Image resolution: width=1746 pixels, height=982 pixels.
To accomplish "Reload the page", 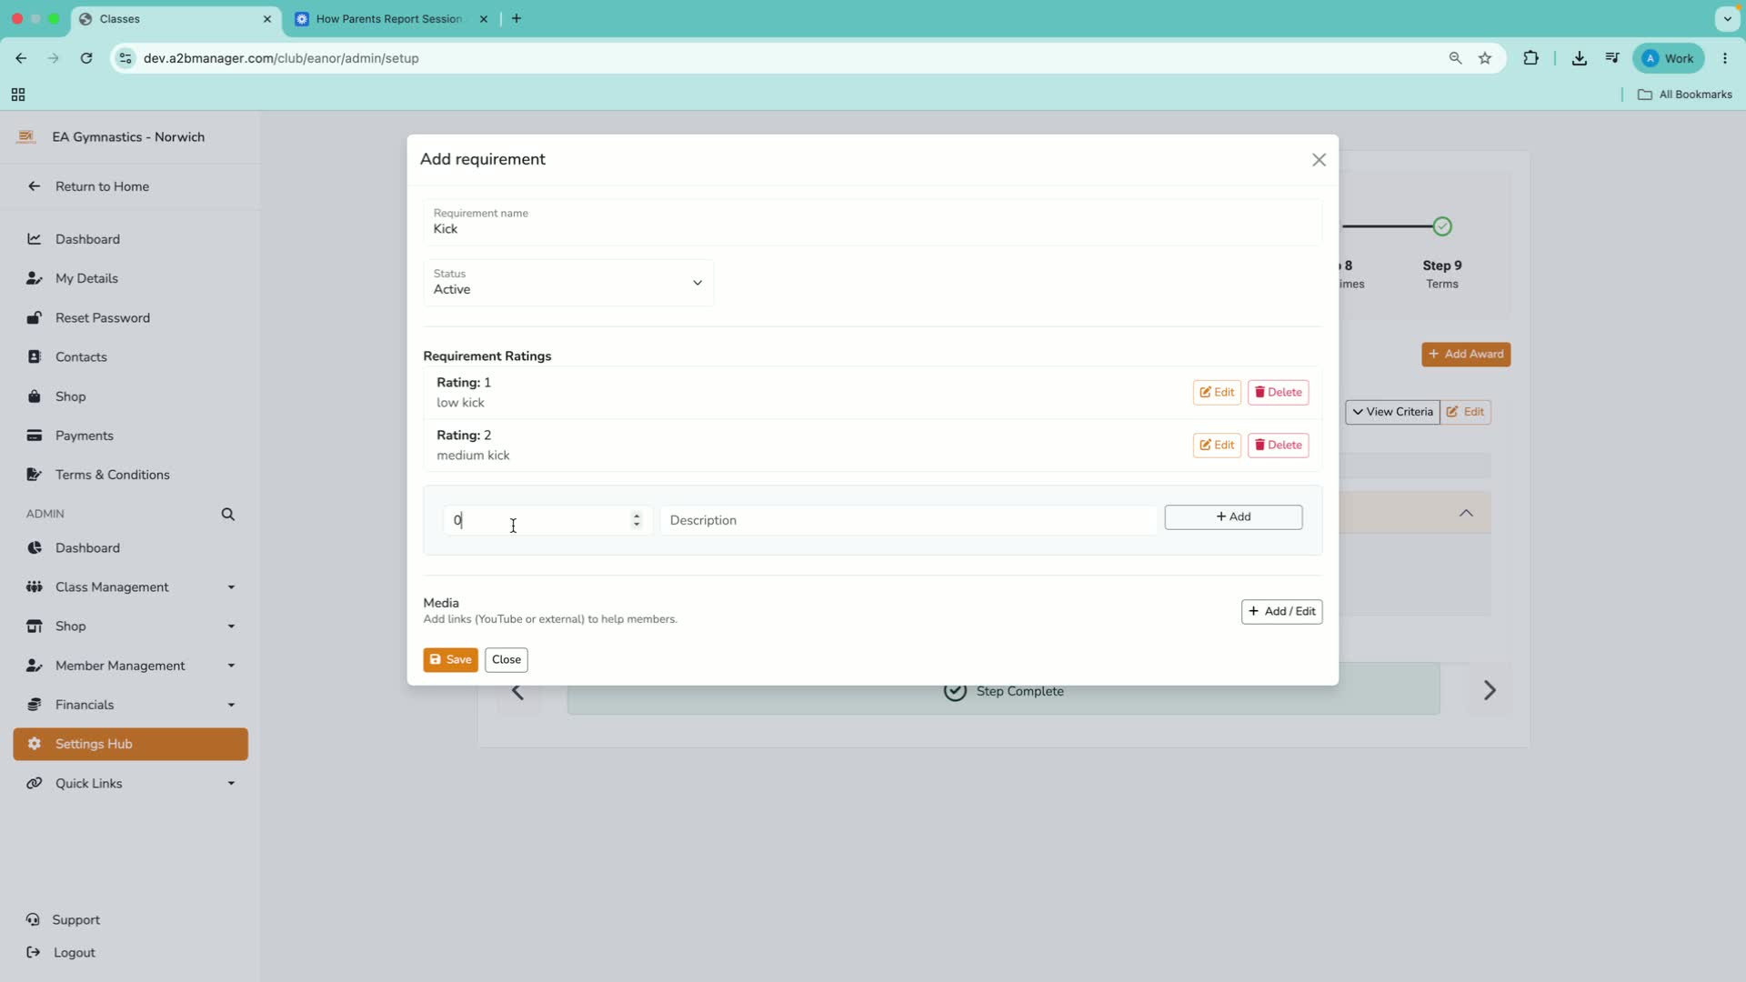I will point(86,58).
